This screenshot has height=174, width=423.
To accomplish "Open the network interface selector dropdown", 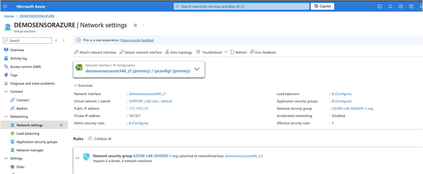I will coord(197,69).
